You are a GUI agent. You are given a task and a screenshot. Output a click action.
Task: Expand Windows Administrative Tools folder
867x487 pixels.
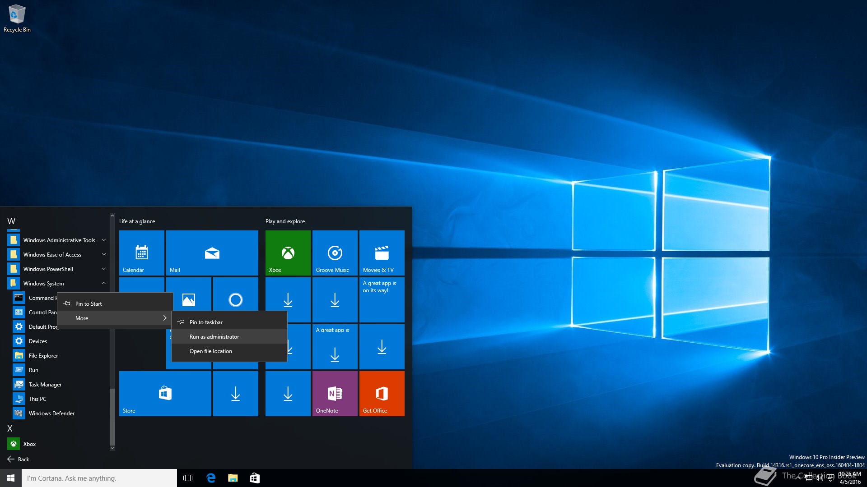[58, 240]
